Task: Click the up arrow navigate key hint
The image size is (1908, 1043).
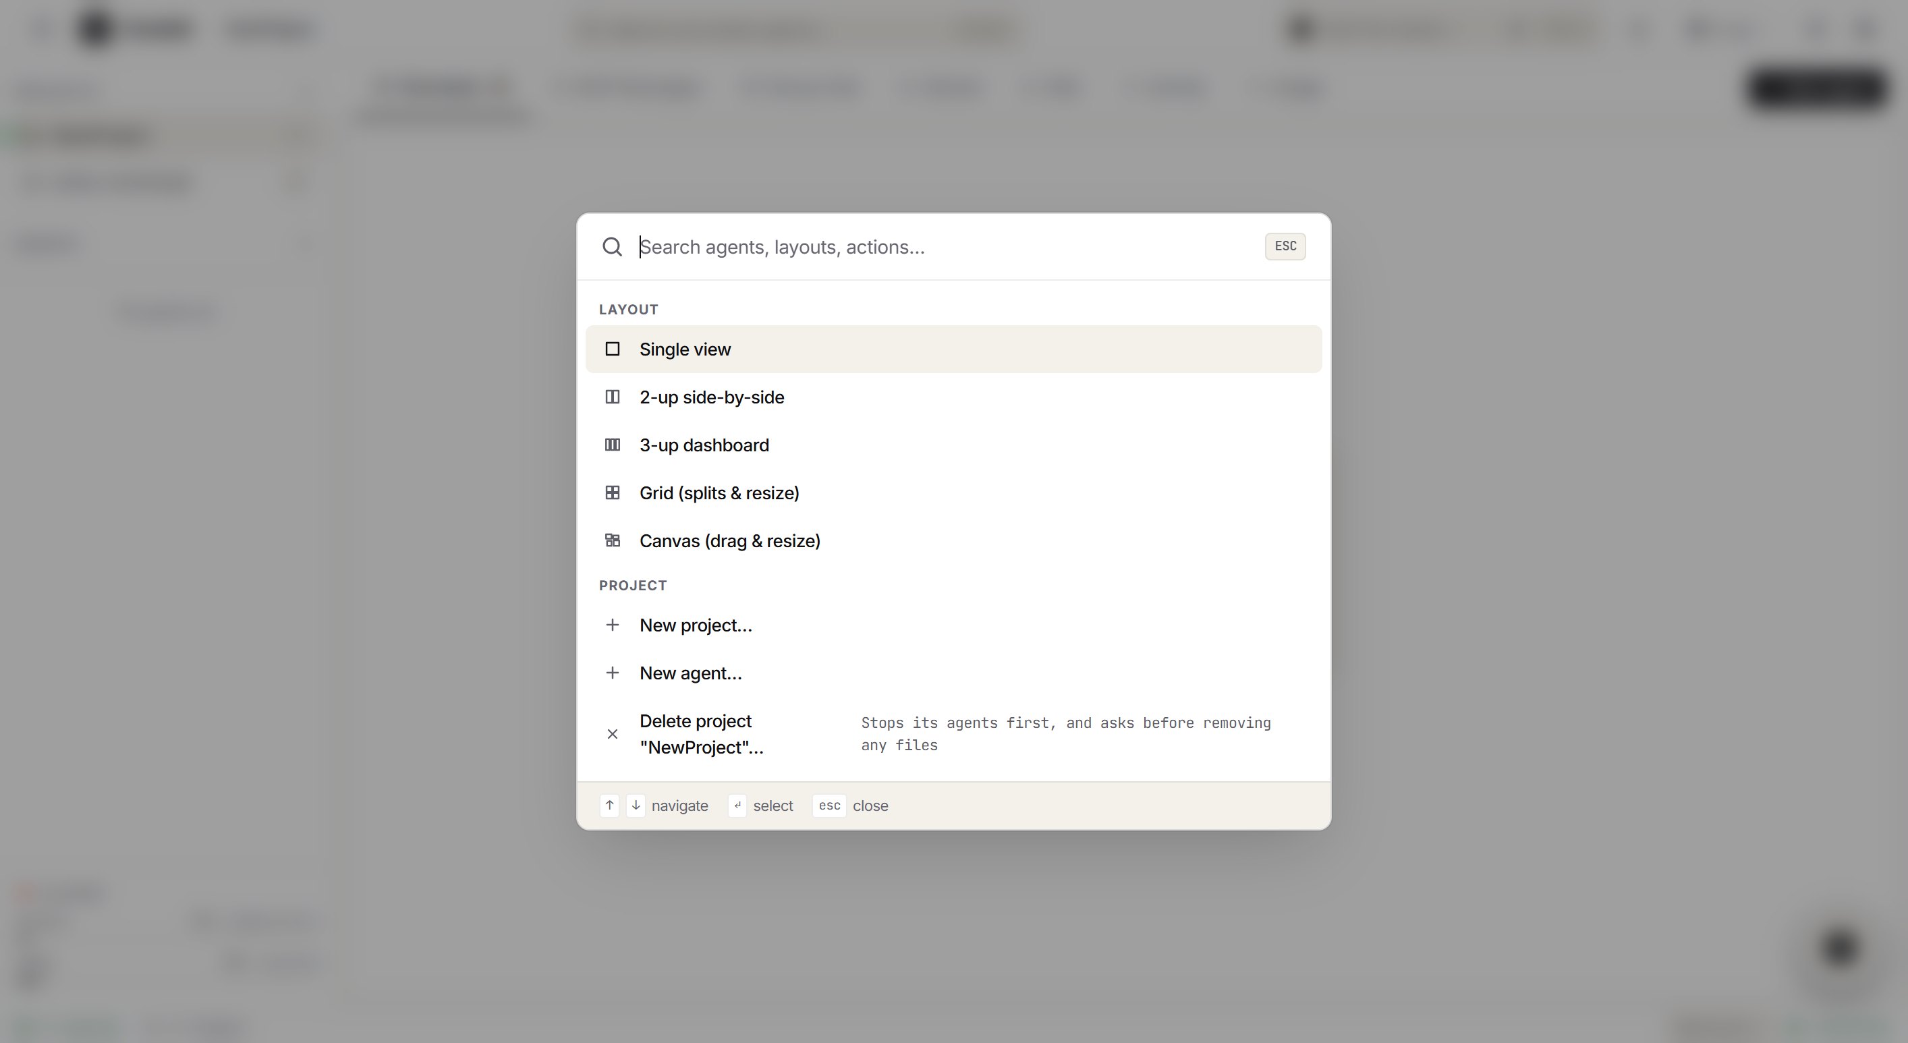Action: (x=609, y=806)
